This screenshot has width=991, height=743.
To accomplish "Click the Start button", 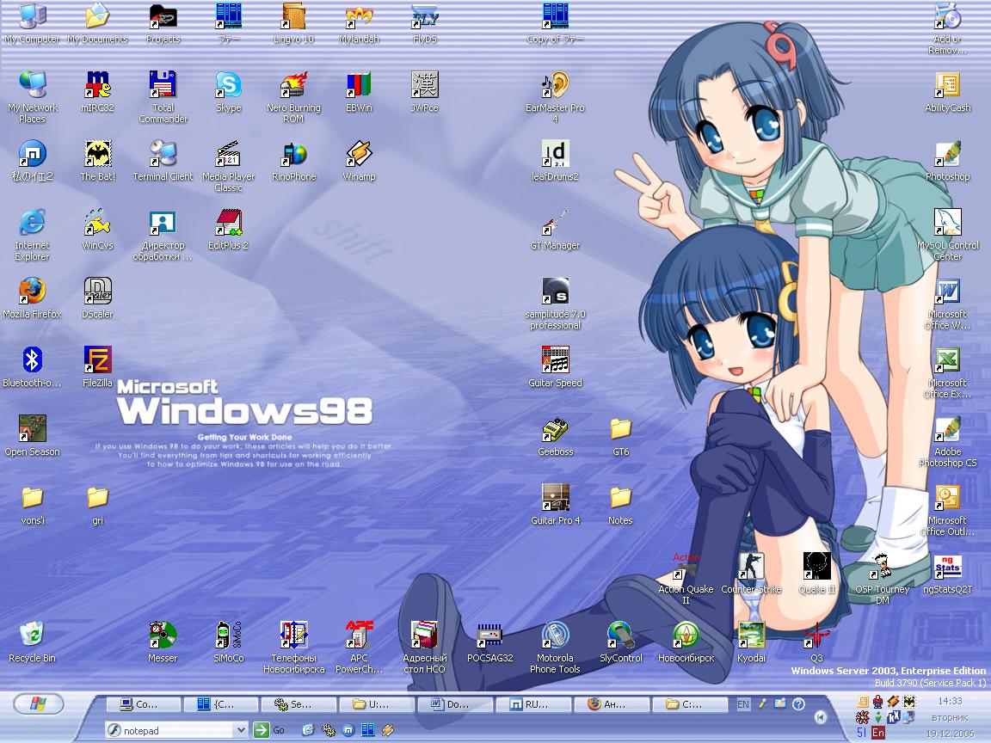I will pos(39,704).
